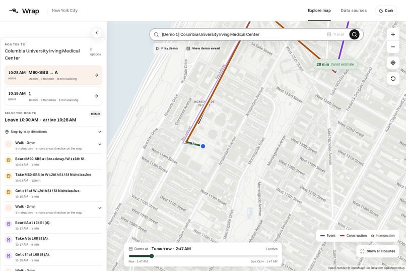Click the '1 active' label
Viewport: 406px width, 271px height.
pyautogui.click(x=271, y=249)
